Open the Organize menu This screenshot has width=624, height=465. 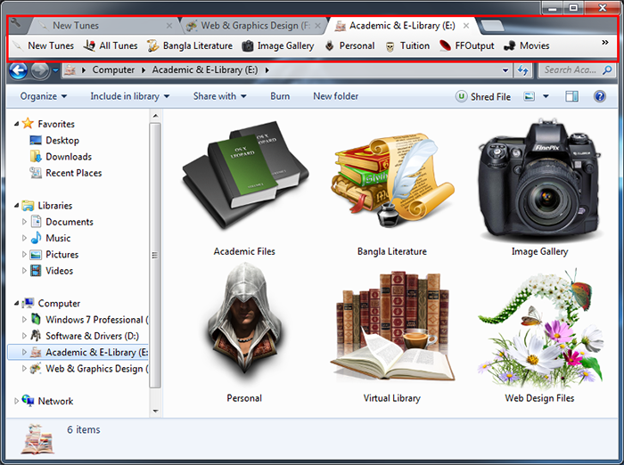[44, 96]
